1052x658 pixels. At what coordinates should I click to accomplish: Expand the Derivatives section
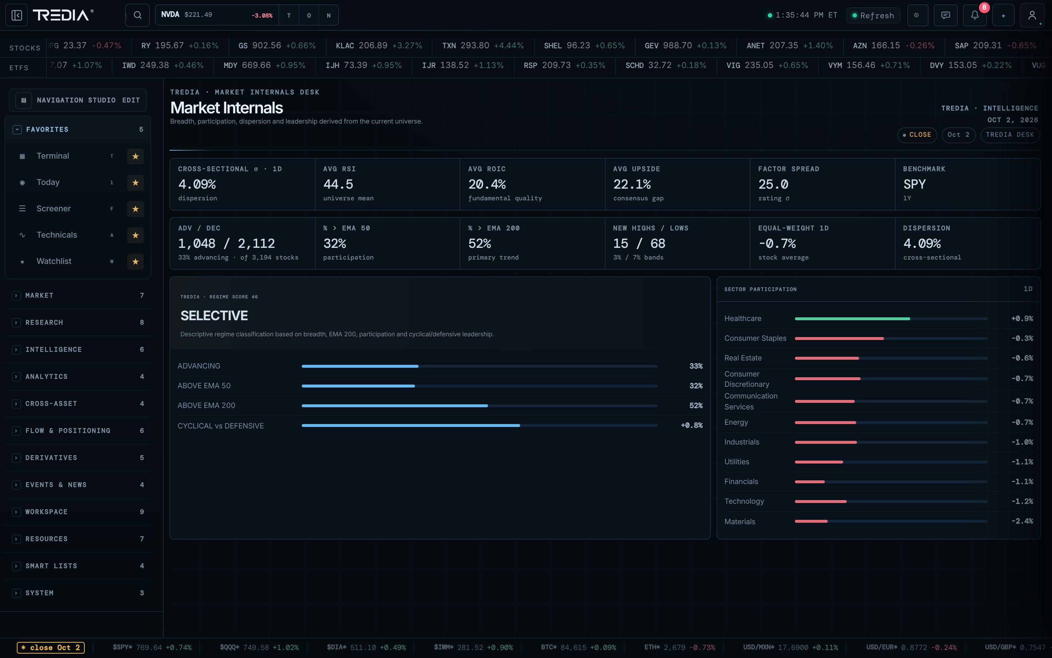(78, 458)
